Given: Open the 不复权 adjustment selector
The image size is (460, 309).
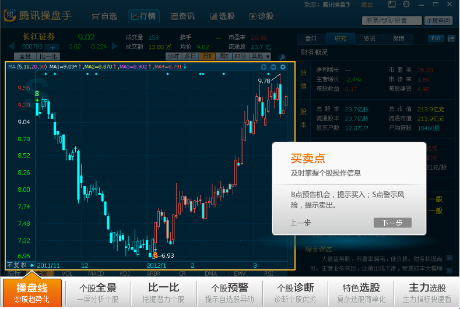Looking at the screenshot, I should (x=20, y=265).
